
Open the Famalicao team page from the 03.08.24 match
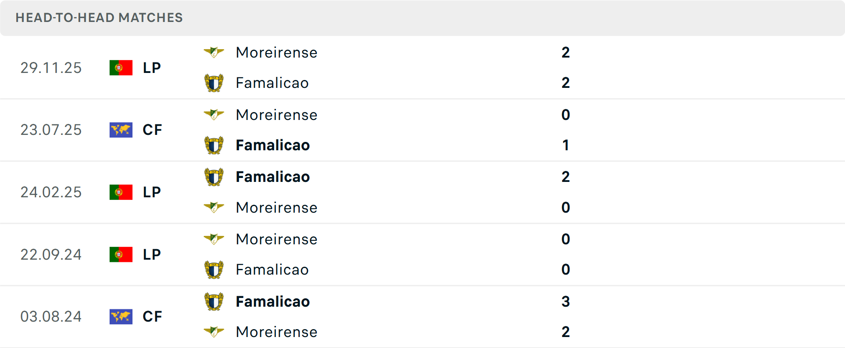pyautogui.click(x=273, y=301)
